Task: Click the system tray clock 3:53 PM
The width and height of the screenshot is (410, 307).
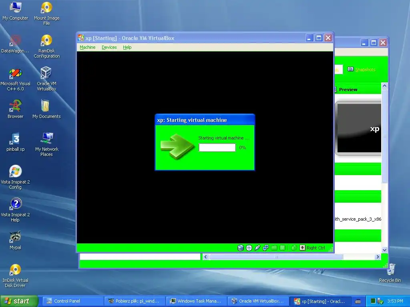Action: 395,301
